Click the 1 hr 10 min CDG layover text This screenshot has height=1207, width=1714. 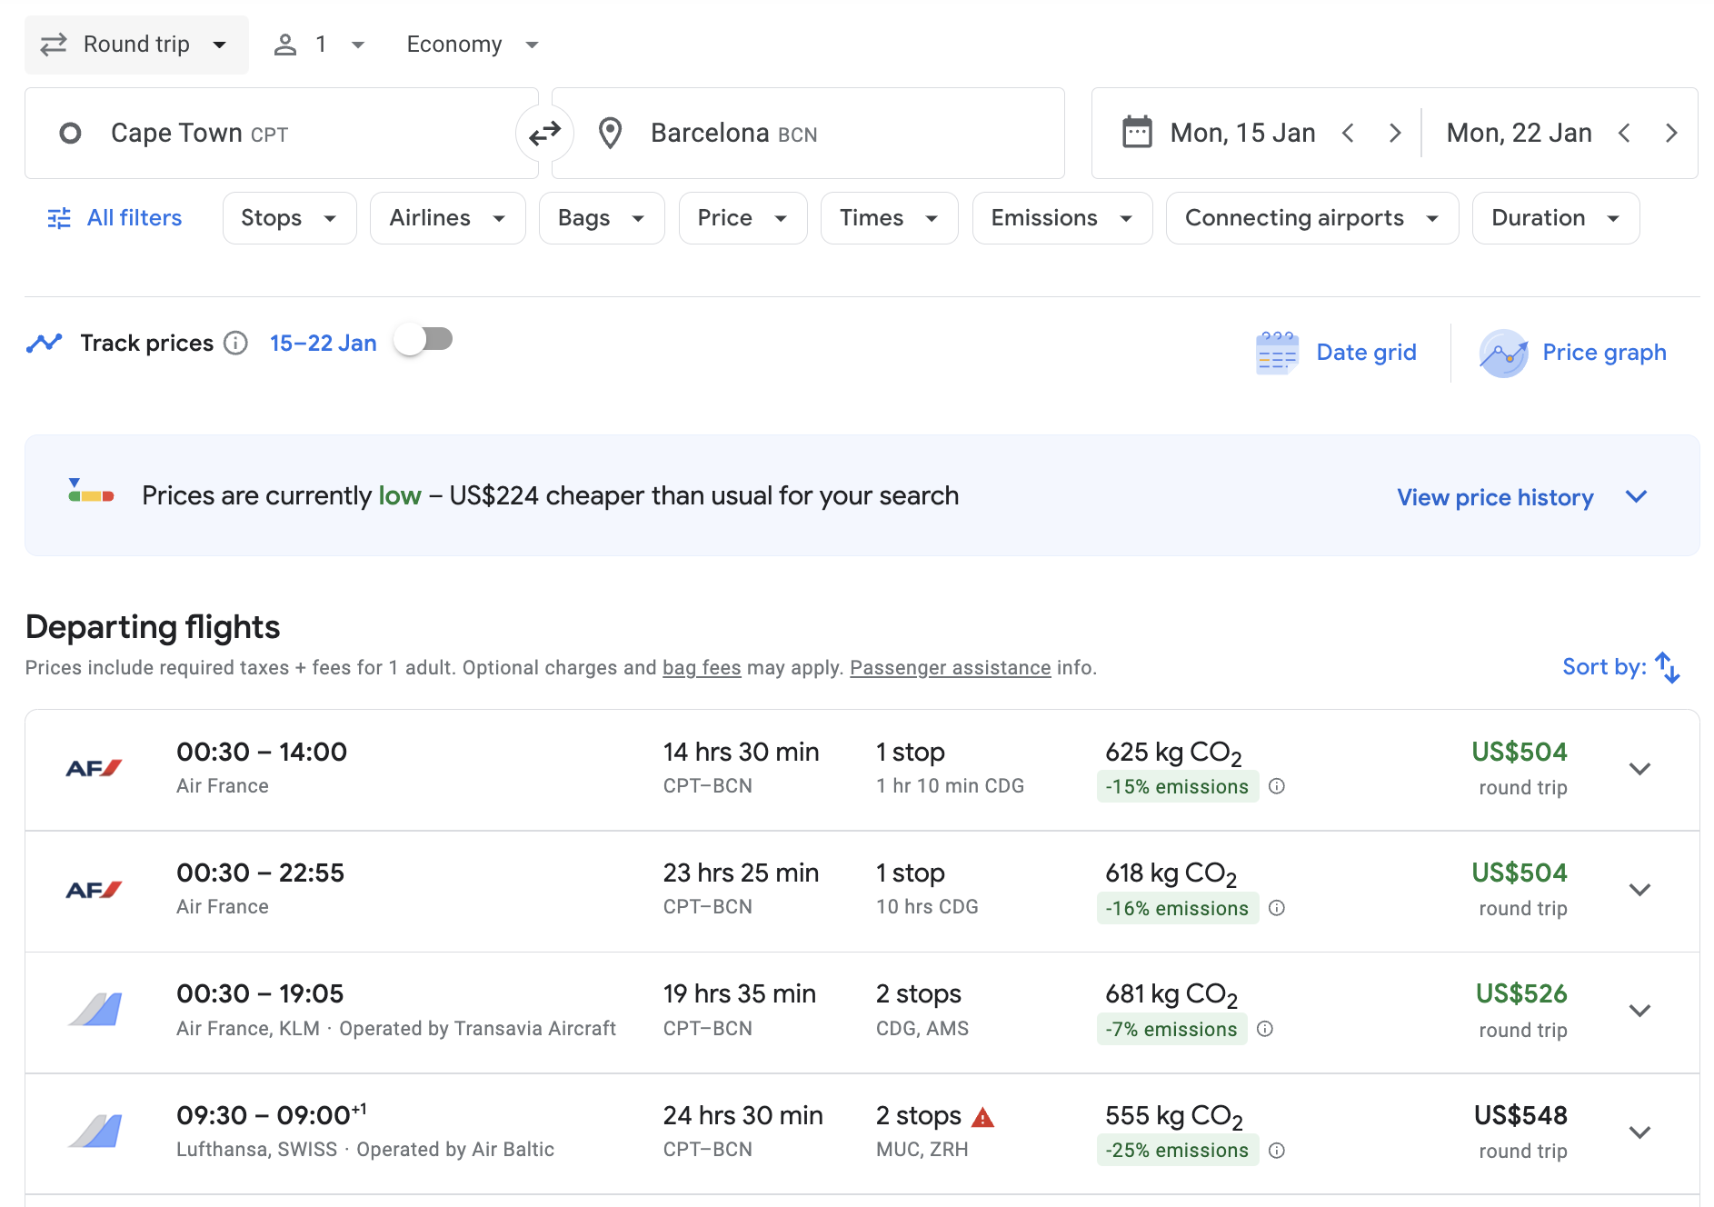pos(950,786)
